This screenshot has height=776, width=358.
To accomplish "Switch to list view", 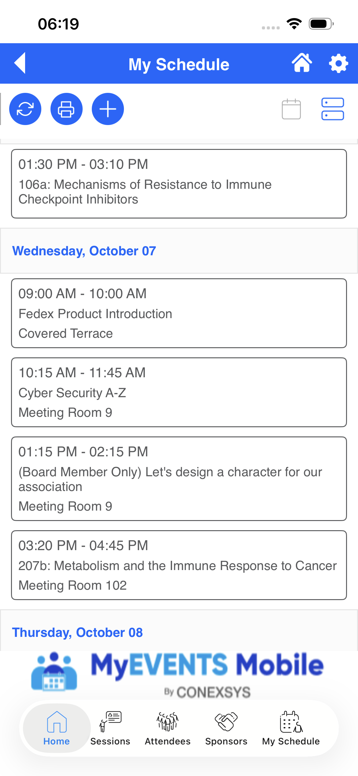I will click(x=333, y=109).
